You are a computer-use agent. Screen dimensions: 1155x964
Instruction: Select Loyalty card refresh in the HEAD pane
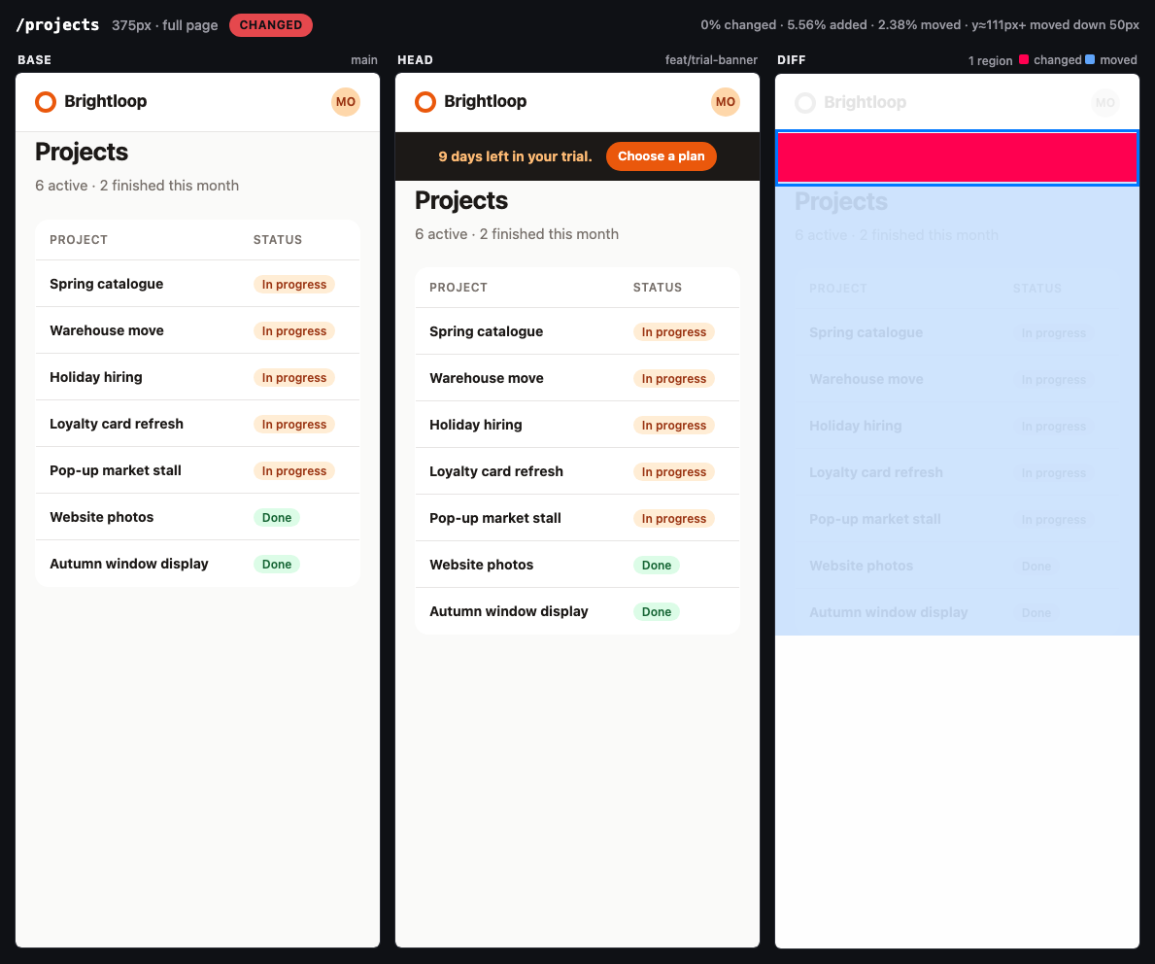click(496, 471)
